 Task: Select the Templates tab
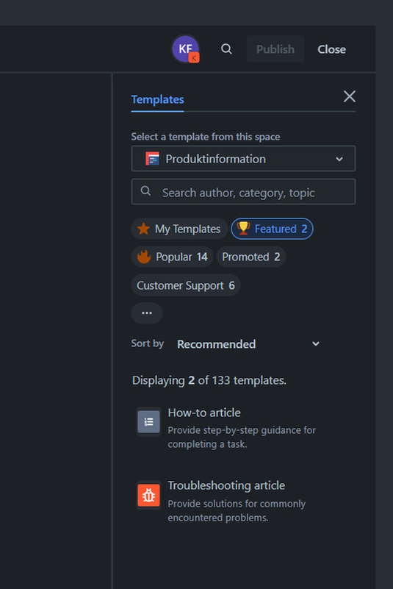[158, 99]
